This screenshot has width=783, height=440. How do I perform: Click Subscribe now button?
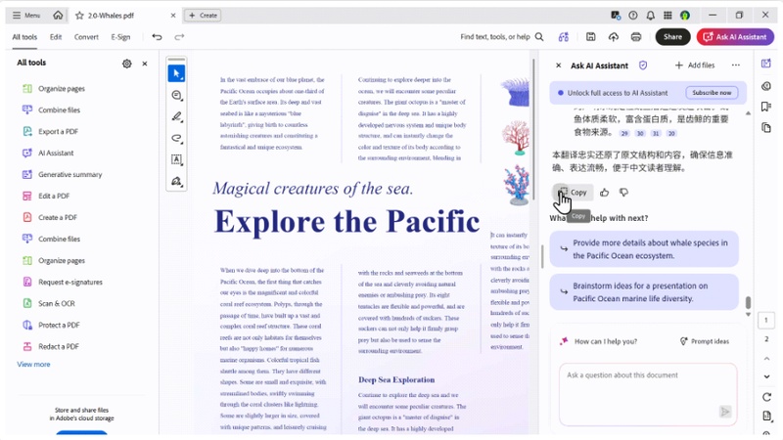712,93
